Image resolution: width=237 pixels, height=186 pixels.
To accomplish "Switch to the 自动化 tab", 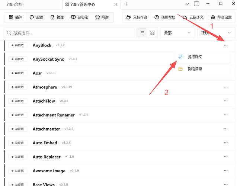I will click(x=79, y=17).
